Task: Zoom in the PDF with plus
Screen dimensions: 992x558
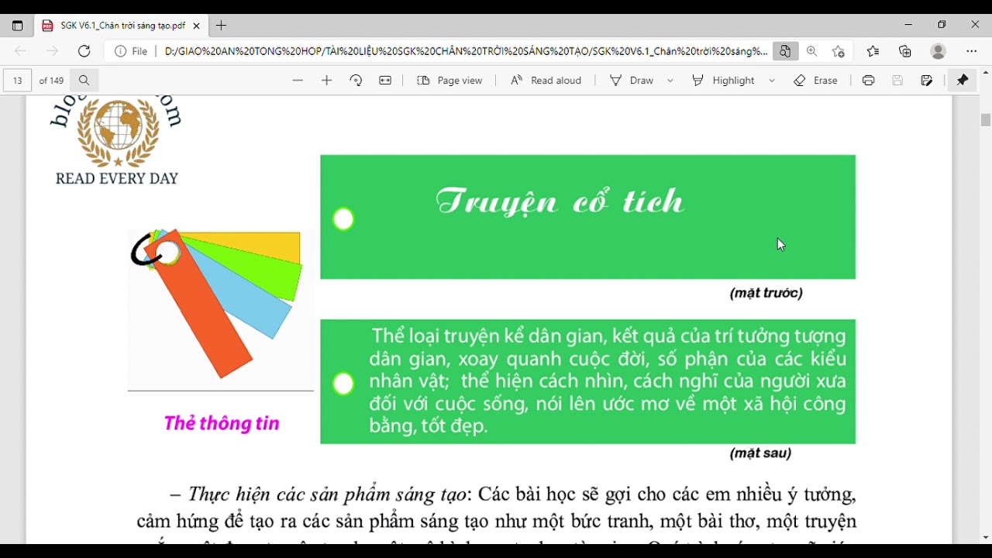Action: tap(327, 81)
